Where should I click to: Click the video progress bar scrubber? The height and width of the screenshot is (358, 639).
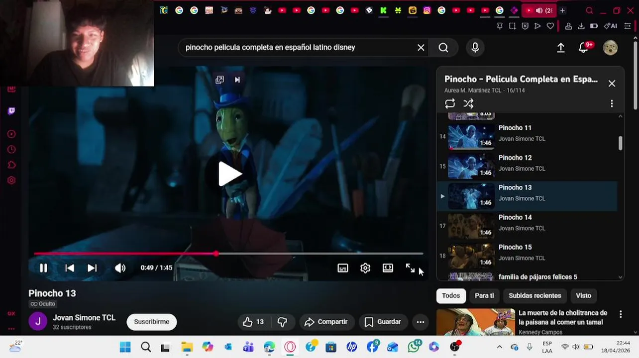216,254
